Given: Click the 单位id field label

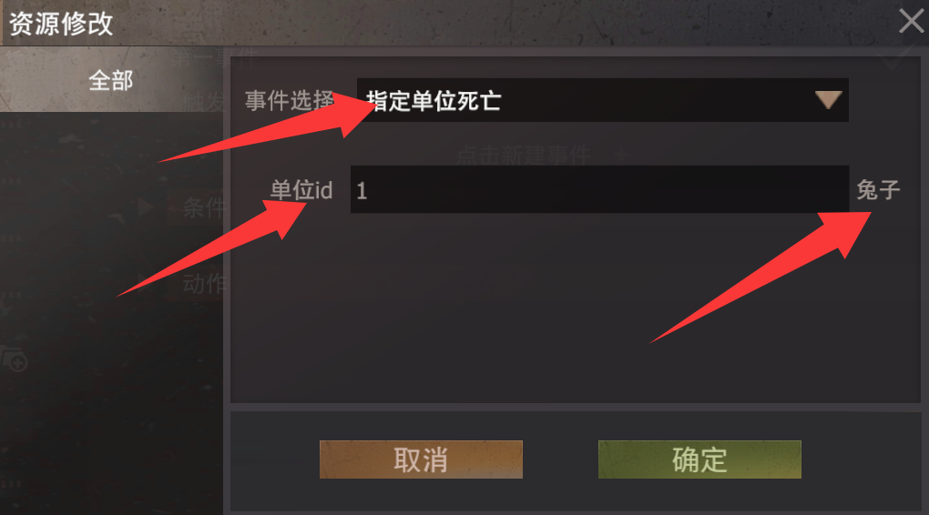Looking at the screenshot, I should [x=301, y=190].
